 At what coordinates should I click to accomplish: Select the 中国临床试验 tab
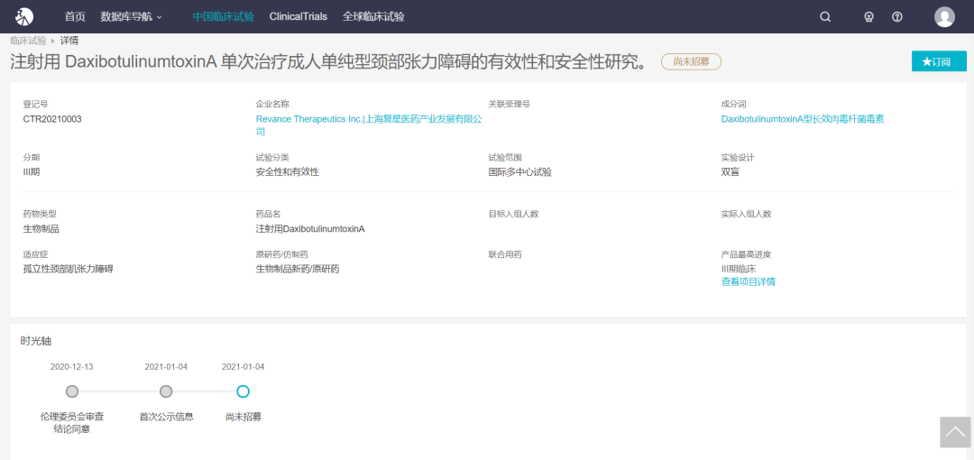click(x=224, y=17)
